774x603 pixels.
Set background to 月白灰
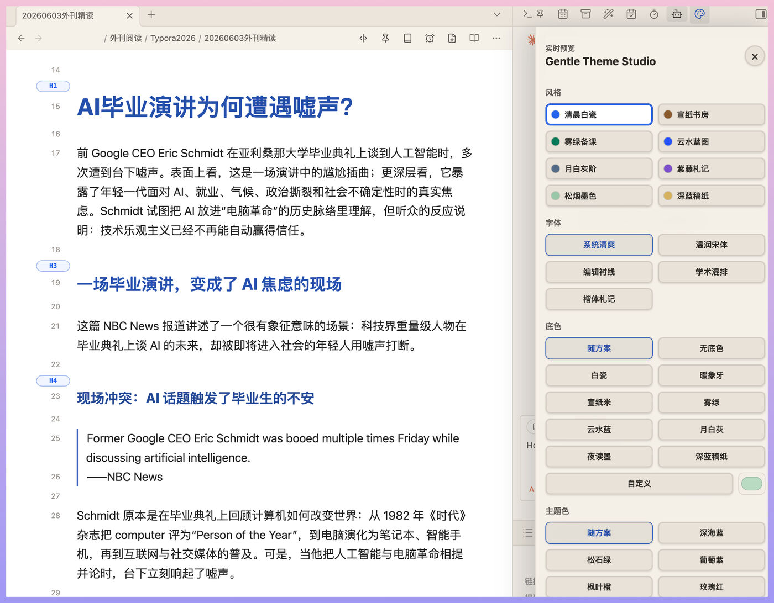(712, 430)
